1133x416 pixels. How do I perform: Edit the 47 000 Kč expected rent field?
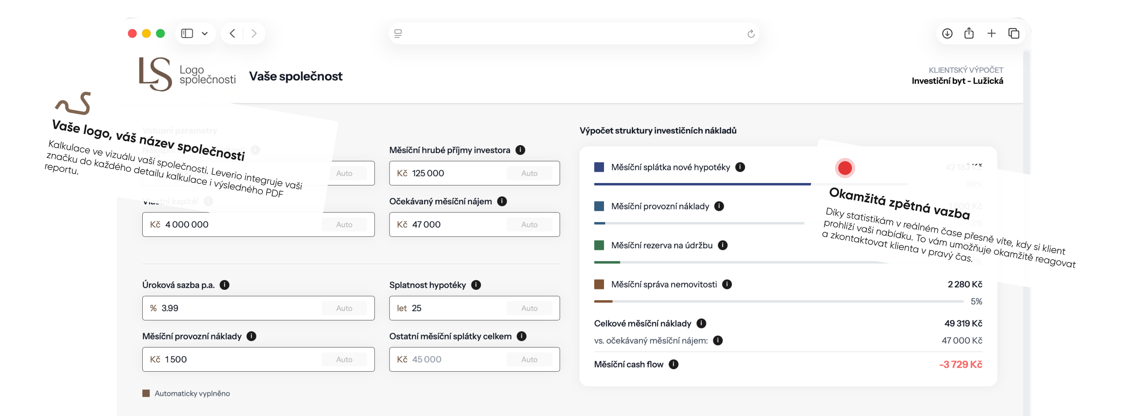(474, 225)
